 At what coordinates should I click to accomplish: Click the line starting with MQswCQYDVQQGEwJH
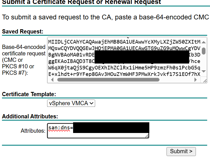click(x=124, y=48)
